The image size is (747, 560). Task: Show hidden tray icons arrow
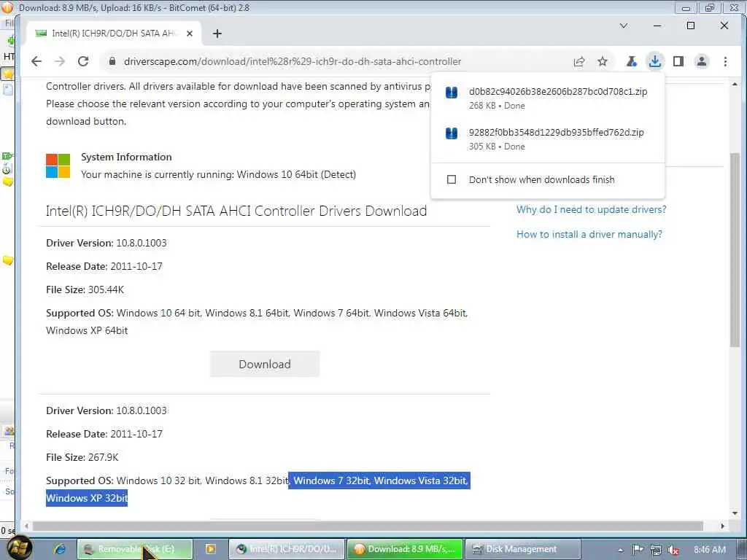tap(620, 550)
